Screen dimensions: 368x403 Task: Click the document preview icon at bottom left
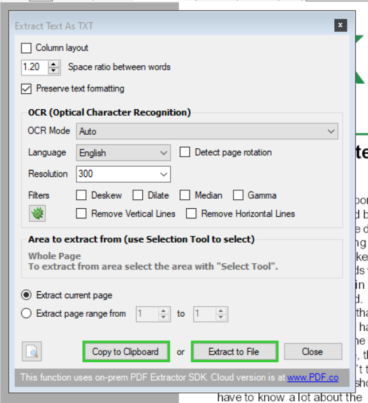point(32,351)
